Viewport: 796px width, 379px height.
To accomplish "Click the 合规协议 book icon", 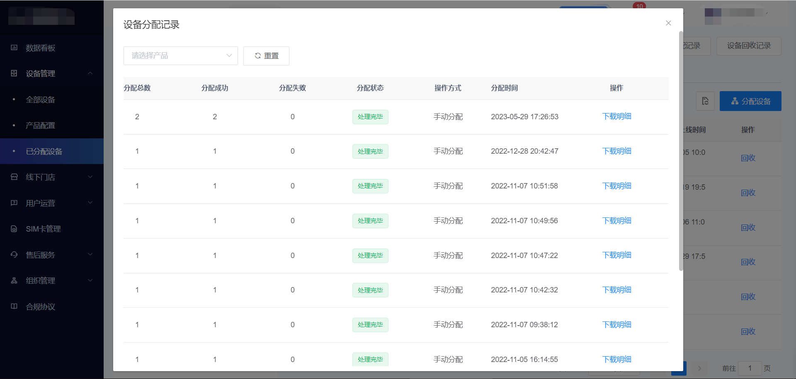I will 14,307.
